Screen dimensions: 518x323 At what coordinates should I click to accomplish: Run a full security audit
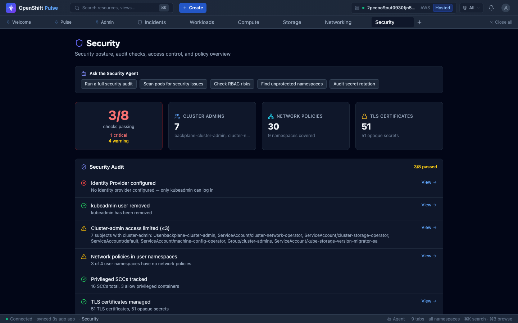coord(109,84)
